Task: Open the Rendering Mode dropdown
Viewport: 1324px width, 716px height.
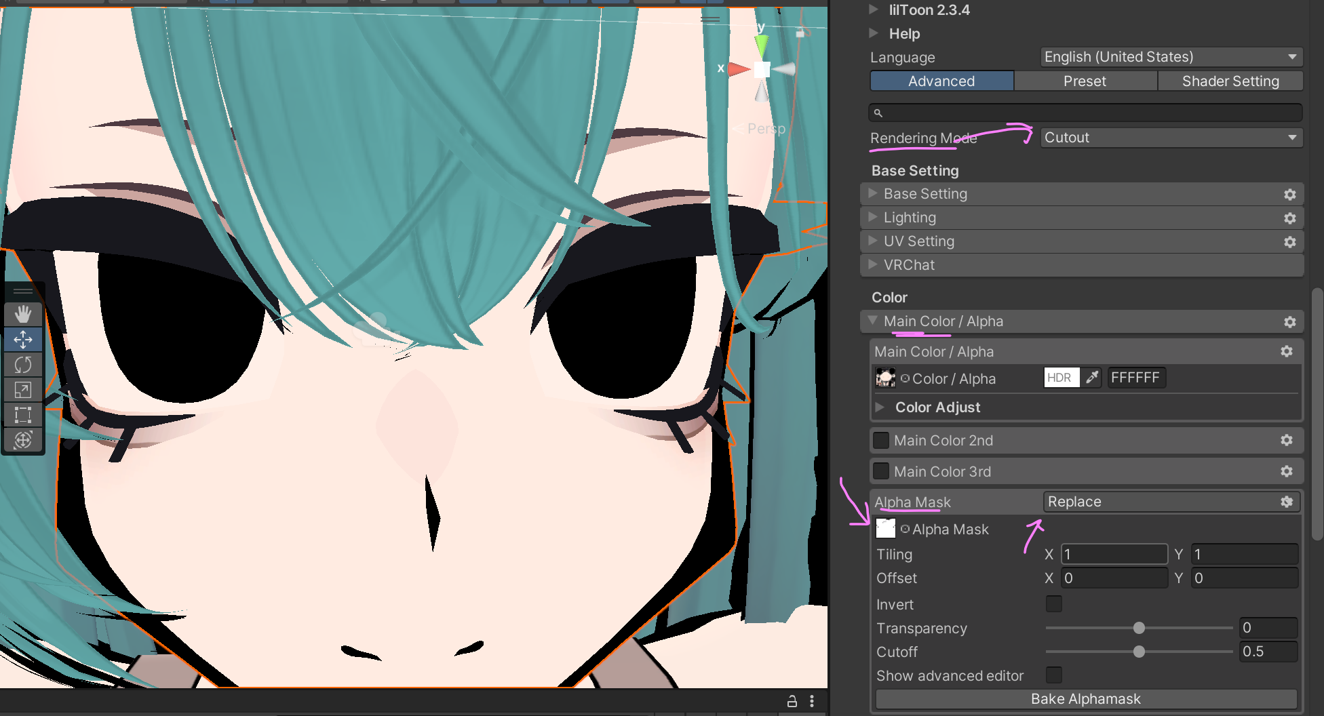Action: [1171, 138]
